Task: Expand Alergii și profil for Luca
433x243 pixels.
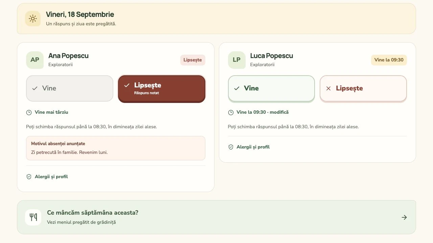Action: coord(249,147)
